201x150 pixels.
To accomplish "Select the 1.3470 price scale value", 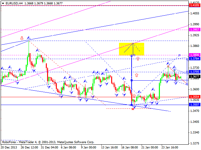I will pyautogui.click(x=195, y=111).
